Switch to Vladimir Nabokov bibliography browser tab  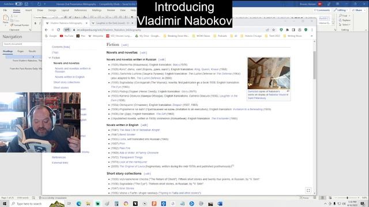[x=66, y=23]
